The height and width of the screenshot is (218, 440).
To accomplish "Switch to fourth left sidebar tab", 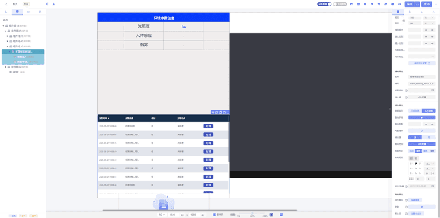I will [40, 12].
